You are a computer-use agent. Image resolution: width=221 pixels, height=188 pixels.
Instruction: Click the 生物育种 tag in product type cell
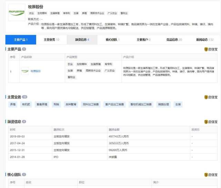coord(82,64)
